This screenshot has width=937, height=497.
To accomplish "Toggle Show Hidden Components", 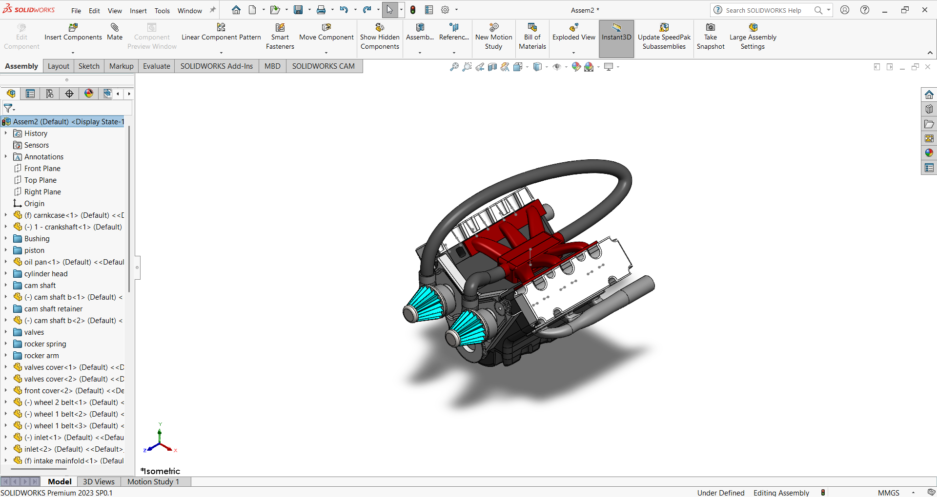I will click(x=380, y=28).
